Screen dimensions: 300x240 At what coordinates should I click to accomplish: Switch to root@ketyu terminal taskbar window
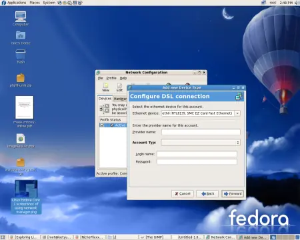57,237
